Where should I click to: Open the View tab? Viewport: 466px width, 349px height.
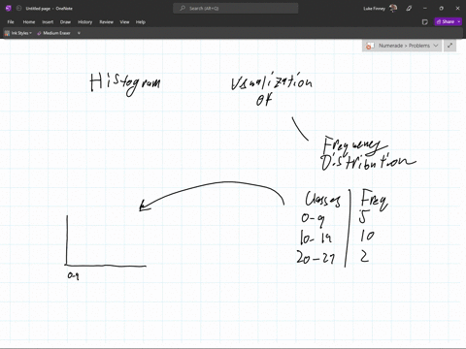[x=124, y=22]
